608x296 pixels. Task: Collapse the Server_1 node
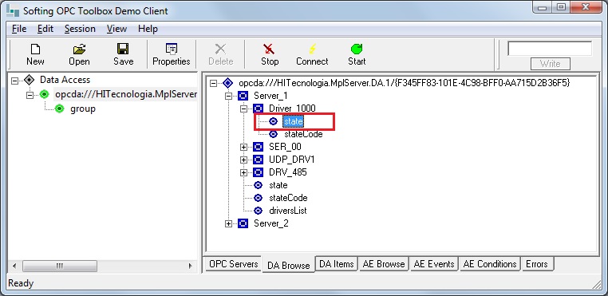pyautogui.click(x=228, y=96)
